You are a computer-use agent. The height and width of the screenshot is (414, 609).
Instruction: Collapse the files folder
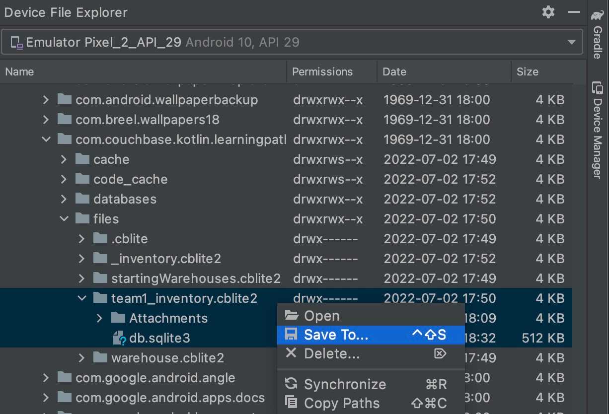(x=64, y=219)
